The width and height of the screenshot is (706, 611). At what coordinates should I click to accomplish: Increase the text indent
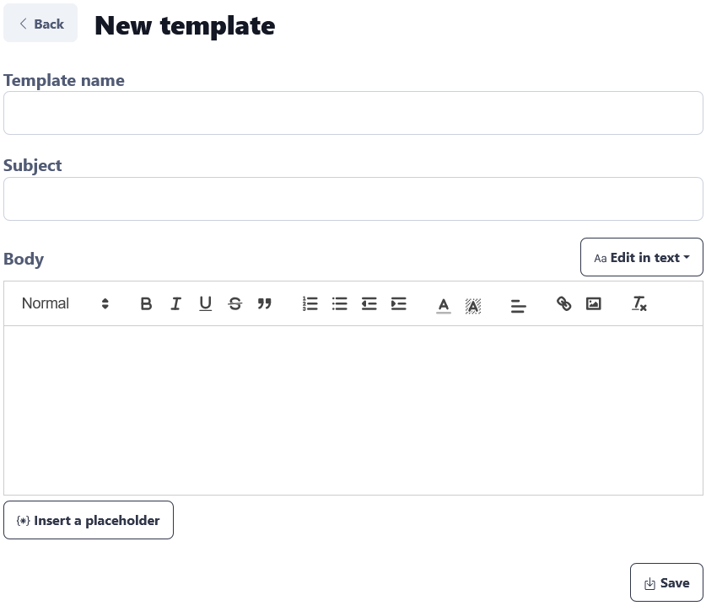399,303
